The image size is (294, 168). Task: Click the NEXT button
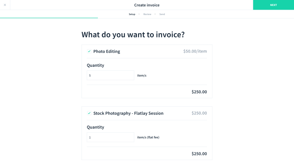[273, 5]
